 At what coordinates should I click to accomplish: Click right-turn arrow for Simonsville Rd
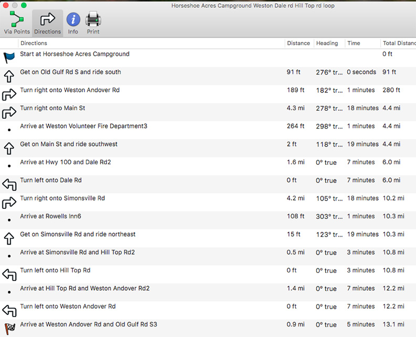coord(9,202)
